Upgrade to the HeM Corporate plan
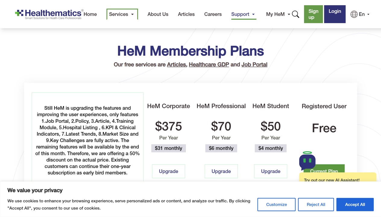 click(x=168, y=171)
